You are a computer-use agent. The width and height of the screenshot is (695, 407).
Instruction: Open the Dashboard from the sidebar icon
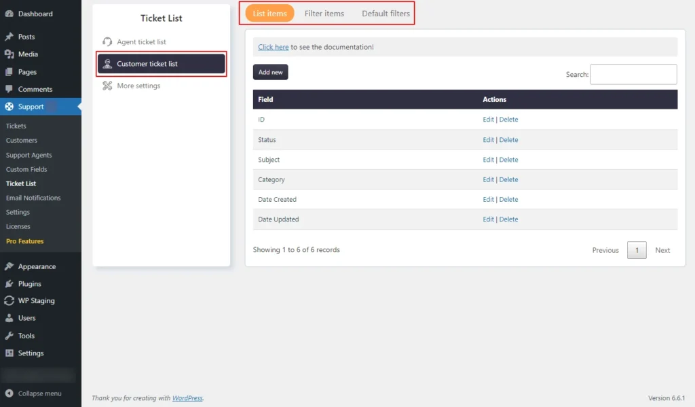coord(10,14)
